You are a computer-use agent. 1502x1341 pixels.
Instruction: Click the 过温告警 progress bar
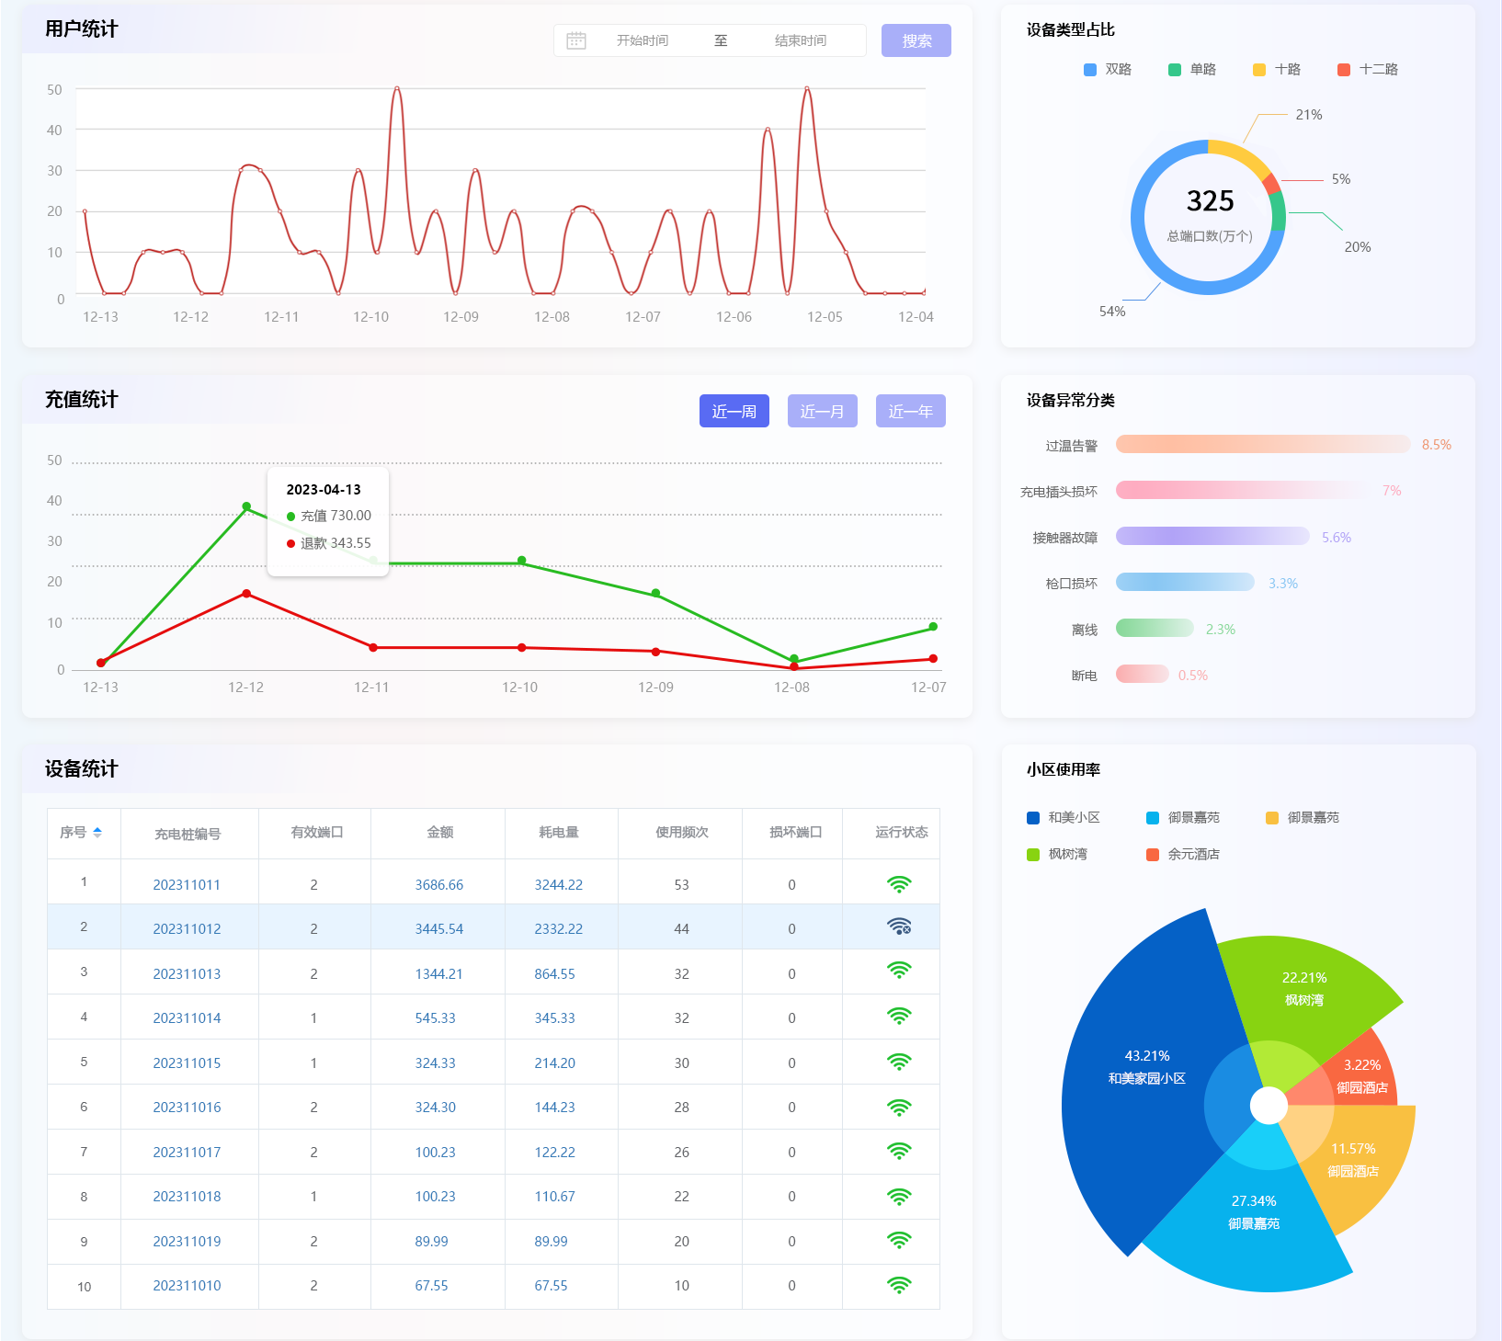[1262, 445]
